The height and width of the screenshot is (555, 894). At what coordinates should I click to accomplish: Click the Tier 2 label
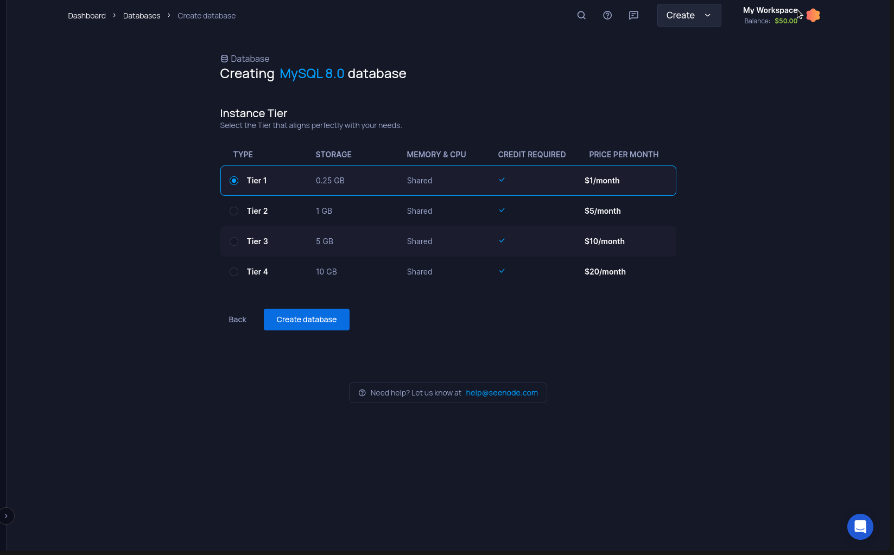257,211
